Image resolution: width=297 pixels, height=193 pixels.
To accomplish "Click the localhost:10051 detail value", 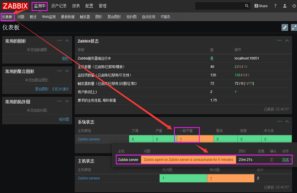I will [x=247, y=58].
